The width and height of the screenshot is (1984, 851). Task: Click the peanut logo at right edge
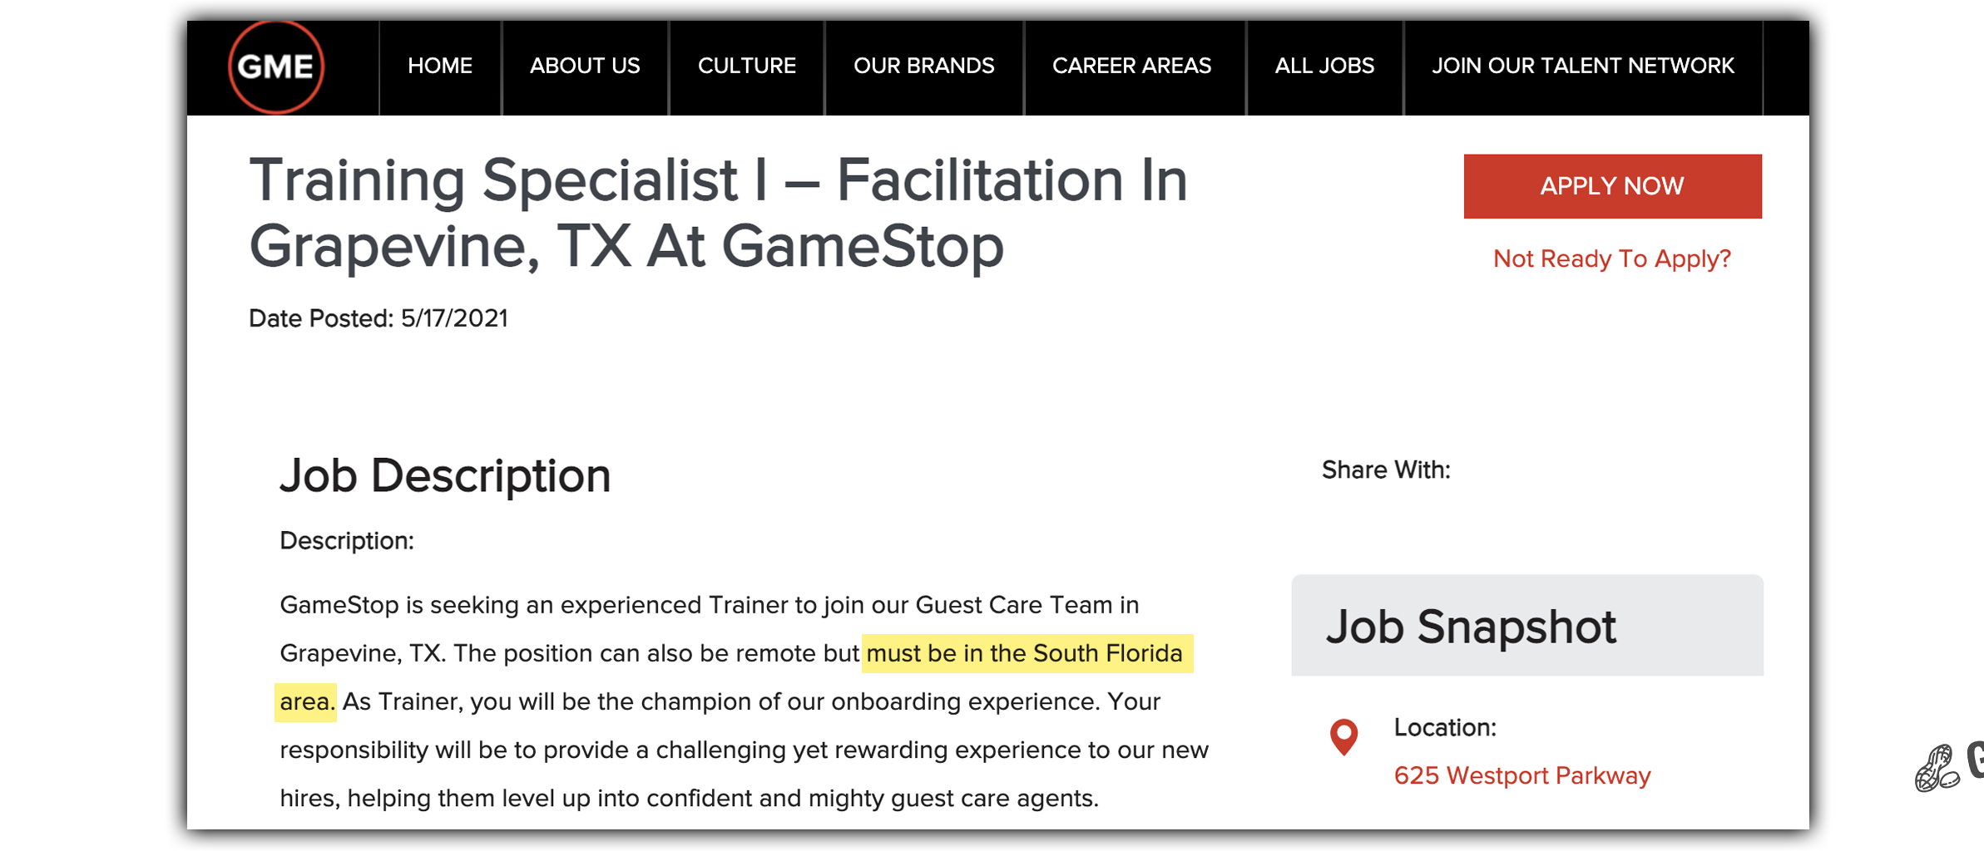(1937, 768)
